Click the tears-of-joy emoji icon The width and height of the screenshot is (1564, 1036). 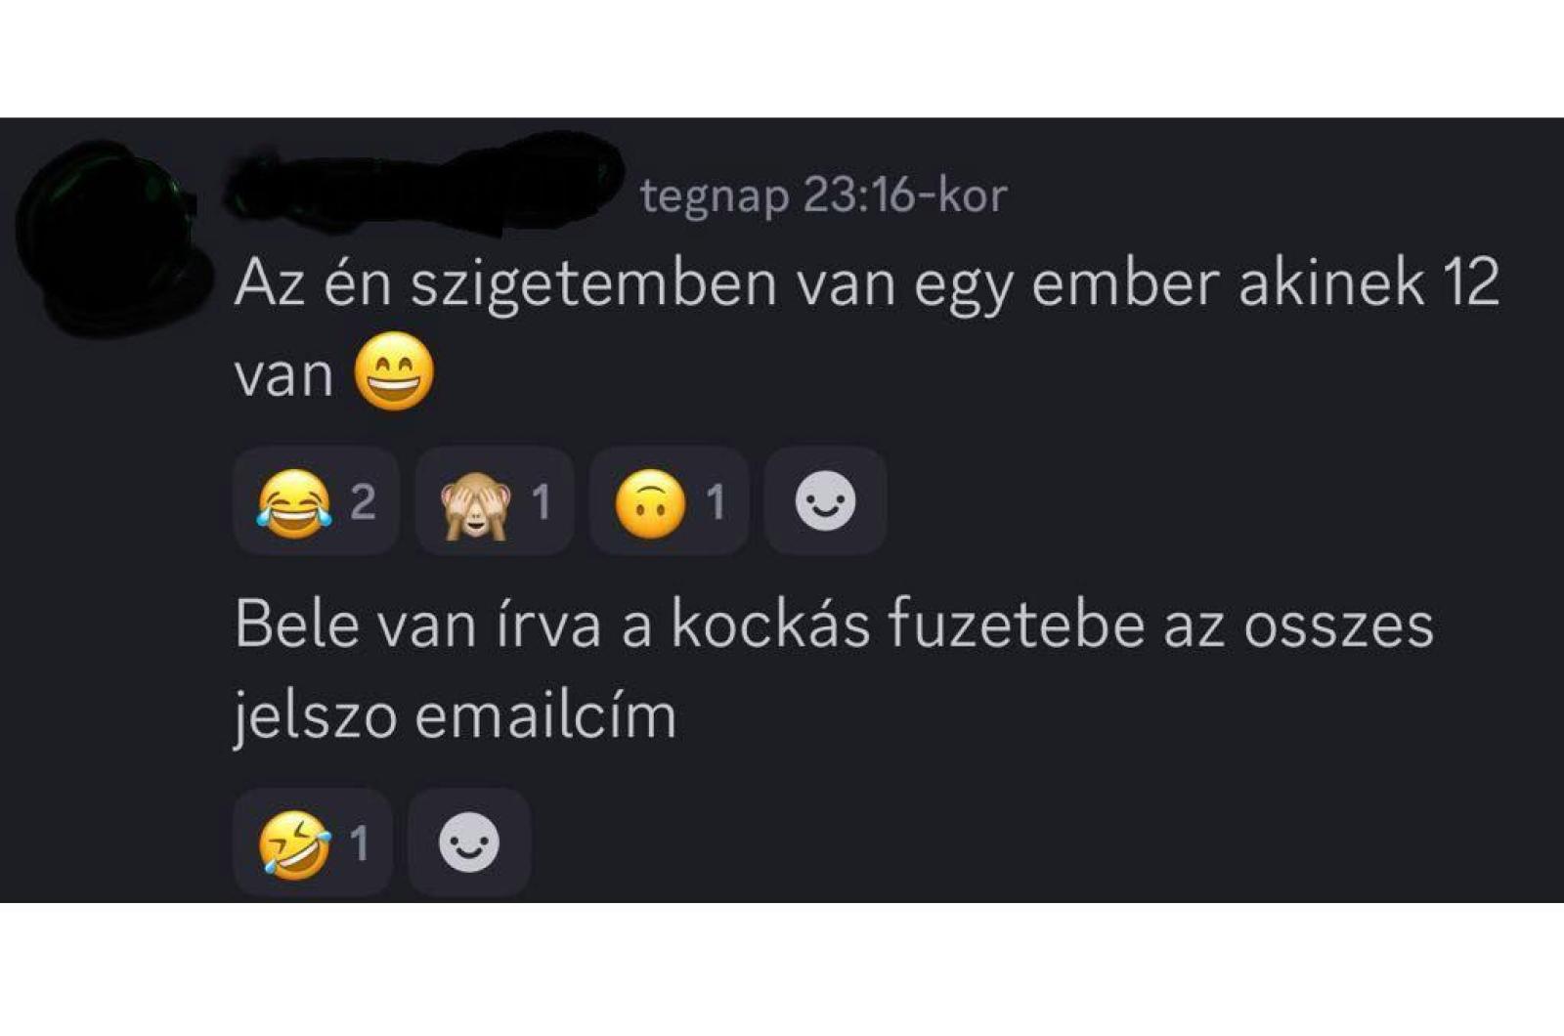(293, 502)
